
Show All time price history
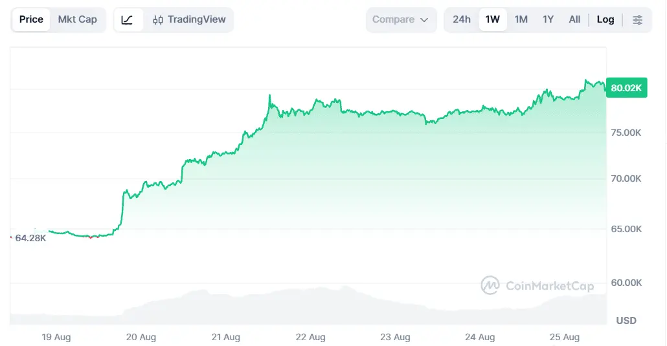(574, 19)
